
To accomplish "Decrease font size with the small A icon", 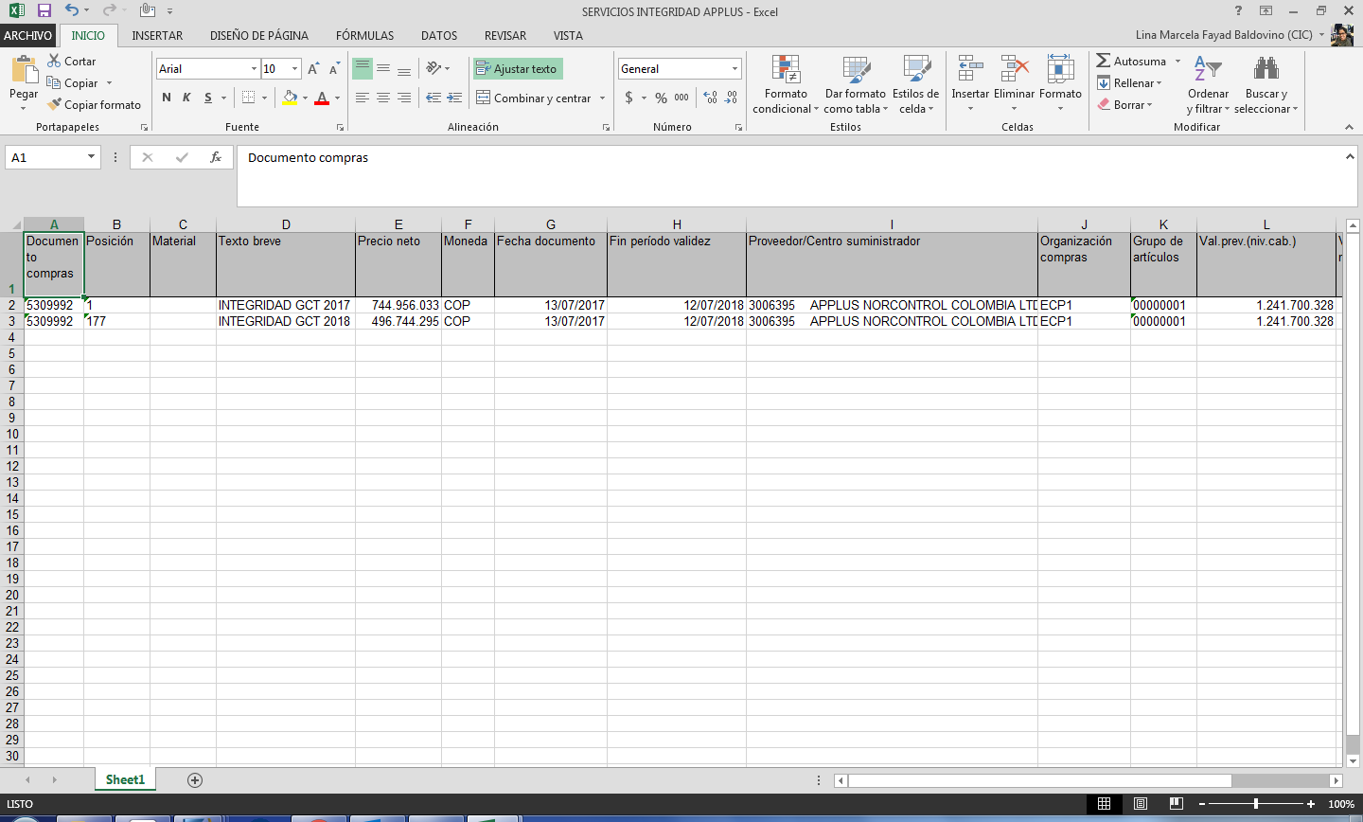I will point(334,69).
